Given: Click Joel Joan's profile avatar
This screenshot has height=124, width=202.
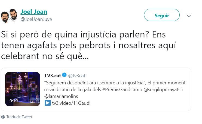Looking at the screenshot, I should (x=9, y=16).
